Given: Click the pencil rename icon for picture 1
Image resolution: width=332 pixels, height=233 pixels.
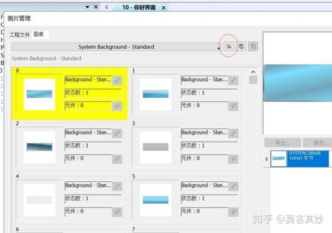Looking at the screenshot, I should pos(233,80).
